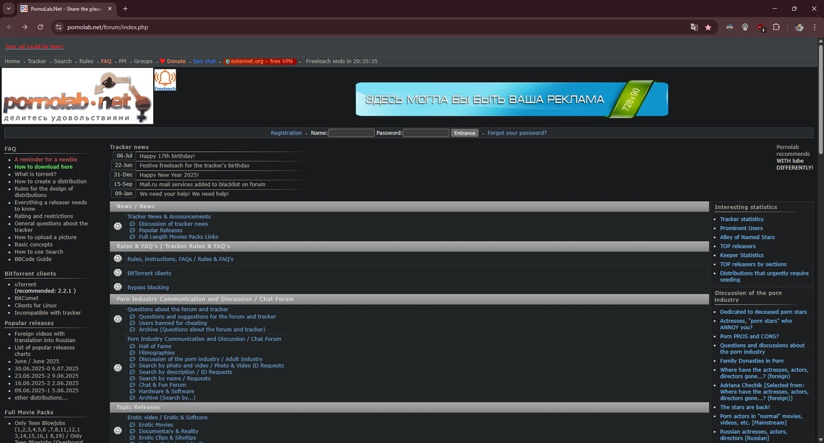The image size is (824, 443).
Task: Click the site information icon beside URL
Action: click(x=59, y=27)
